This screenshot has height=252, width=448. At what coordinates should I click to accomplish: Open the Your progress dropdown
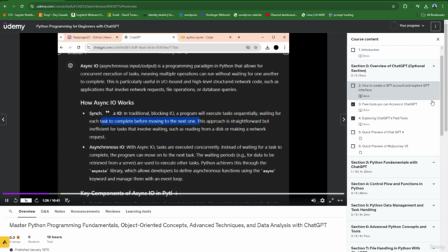click(x=407, y=26)
